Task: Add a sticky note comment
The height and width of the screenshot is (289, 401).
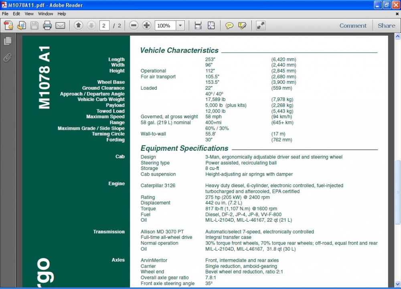Action: [x=229, y=26]
